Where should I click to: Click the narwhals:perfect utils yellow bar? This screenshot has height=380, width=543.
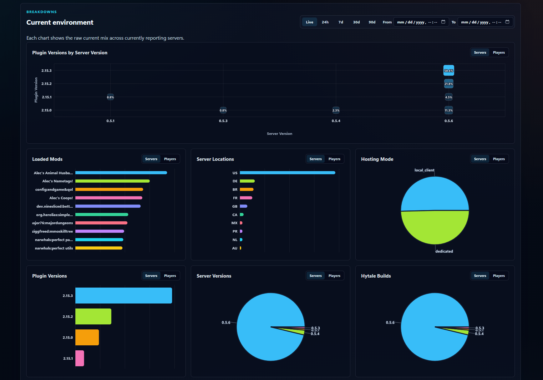tap(99, 248)
